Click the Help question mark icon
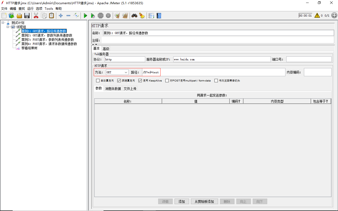338x211 pixels. pos(159,16)
